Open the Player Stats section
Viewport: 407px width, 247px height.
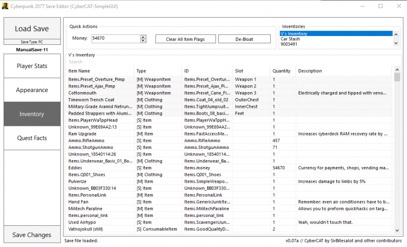point(32,66)
